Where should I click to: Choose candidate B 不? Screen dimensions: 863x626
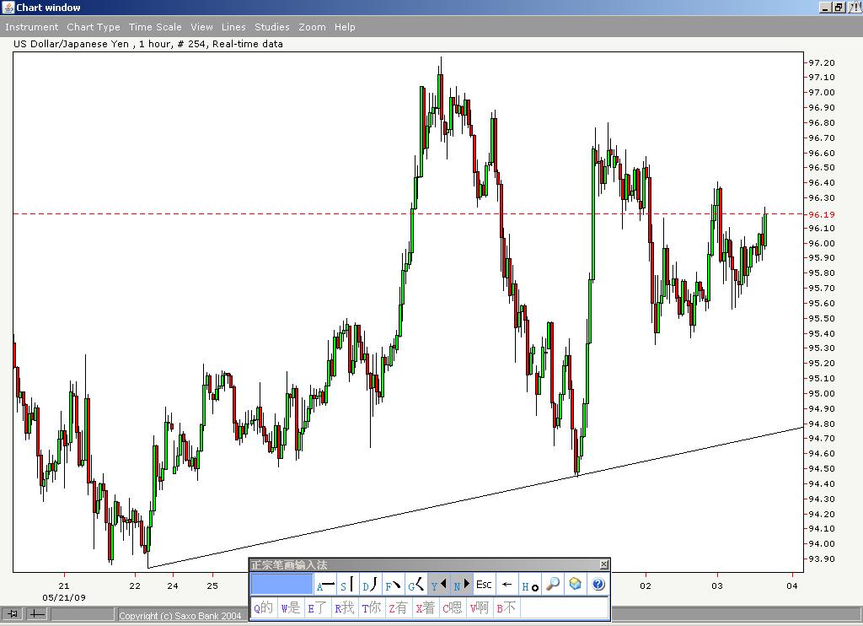(507, 607)
